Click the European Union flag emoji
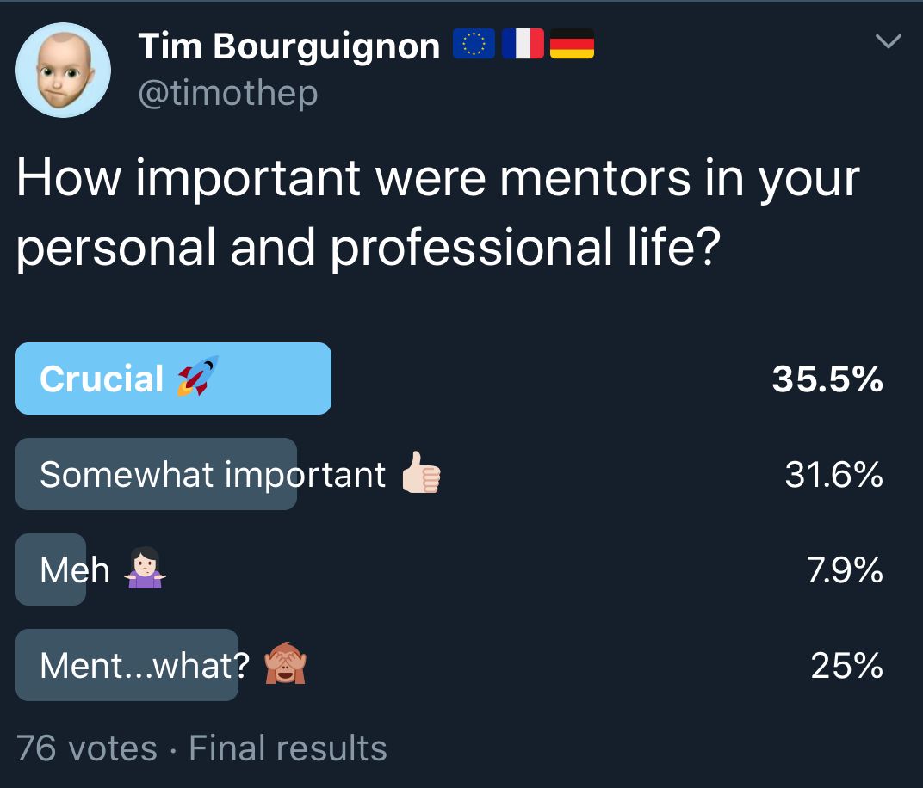 [474, 44]
